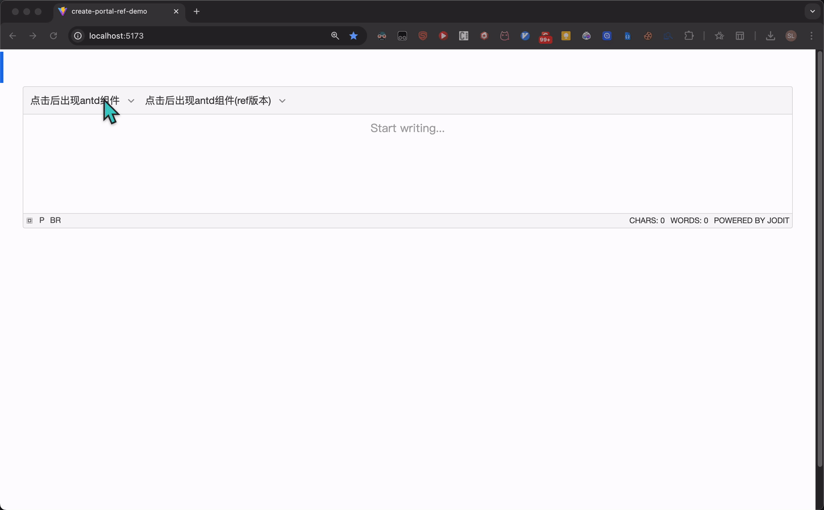Open the blue Q square extension
The height and width of the screenshot is (510, 824).
click(607, 36)
